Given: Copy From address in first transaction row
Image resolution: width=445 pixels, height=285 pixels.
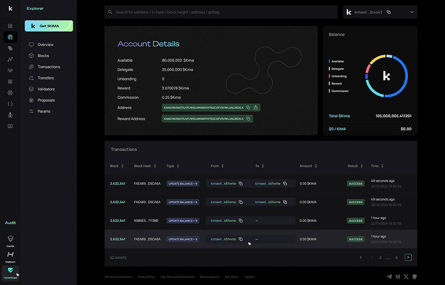Looking at the screenshot, I should [x=241, y=184].
